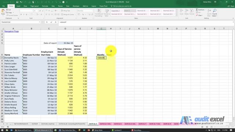Click the AutoSum sigma icon
The height and width of the screenshot is (132, 235).
pos(197,10)
